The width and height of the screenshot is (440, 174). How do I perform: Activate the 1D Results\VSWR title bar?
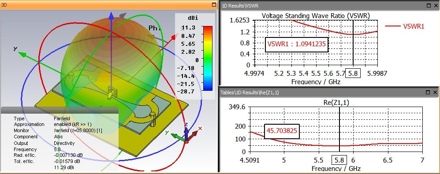(x=323, y=5)
